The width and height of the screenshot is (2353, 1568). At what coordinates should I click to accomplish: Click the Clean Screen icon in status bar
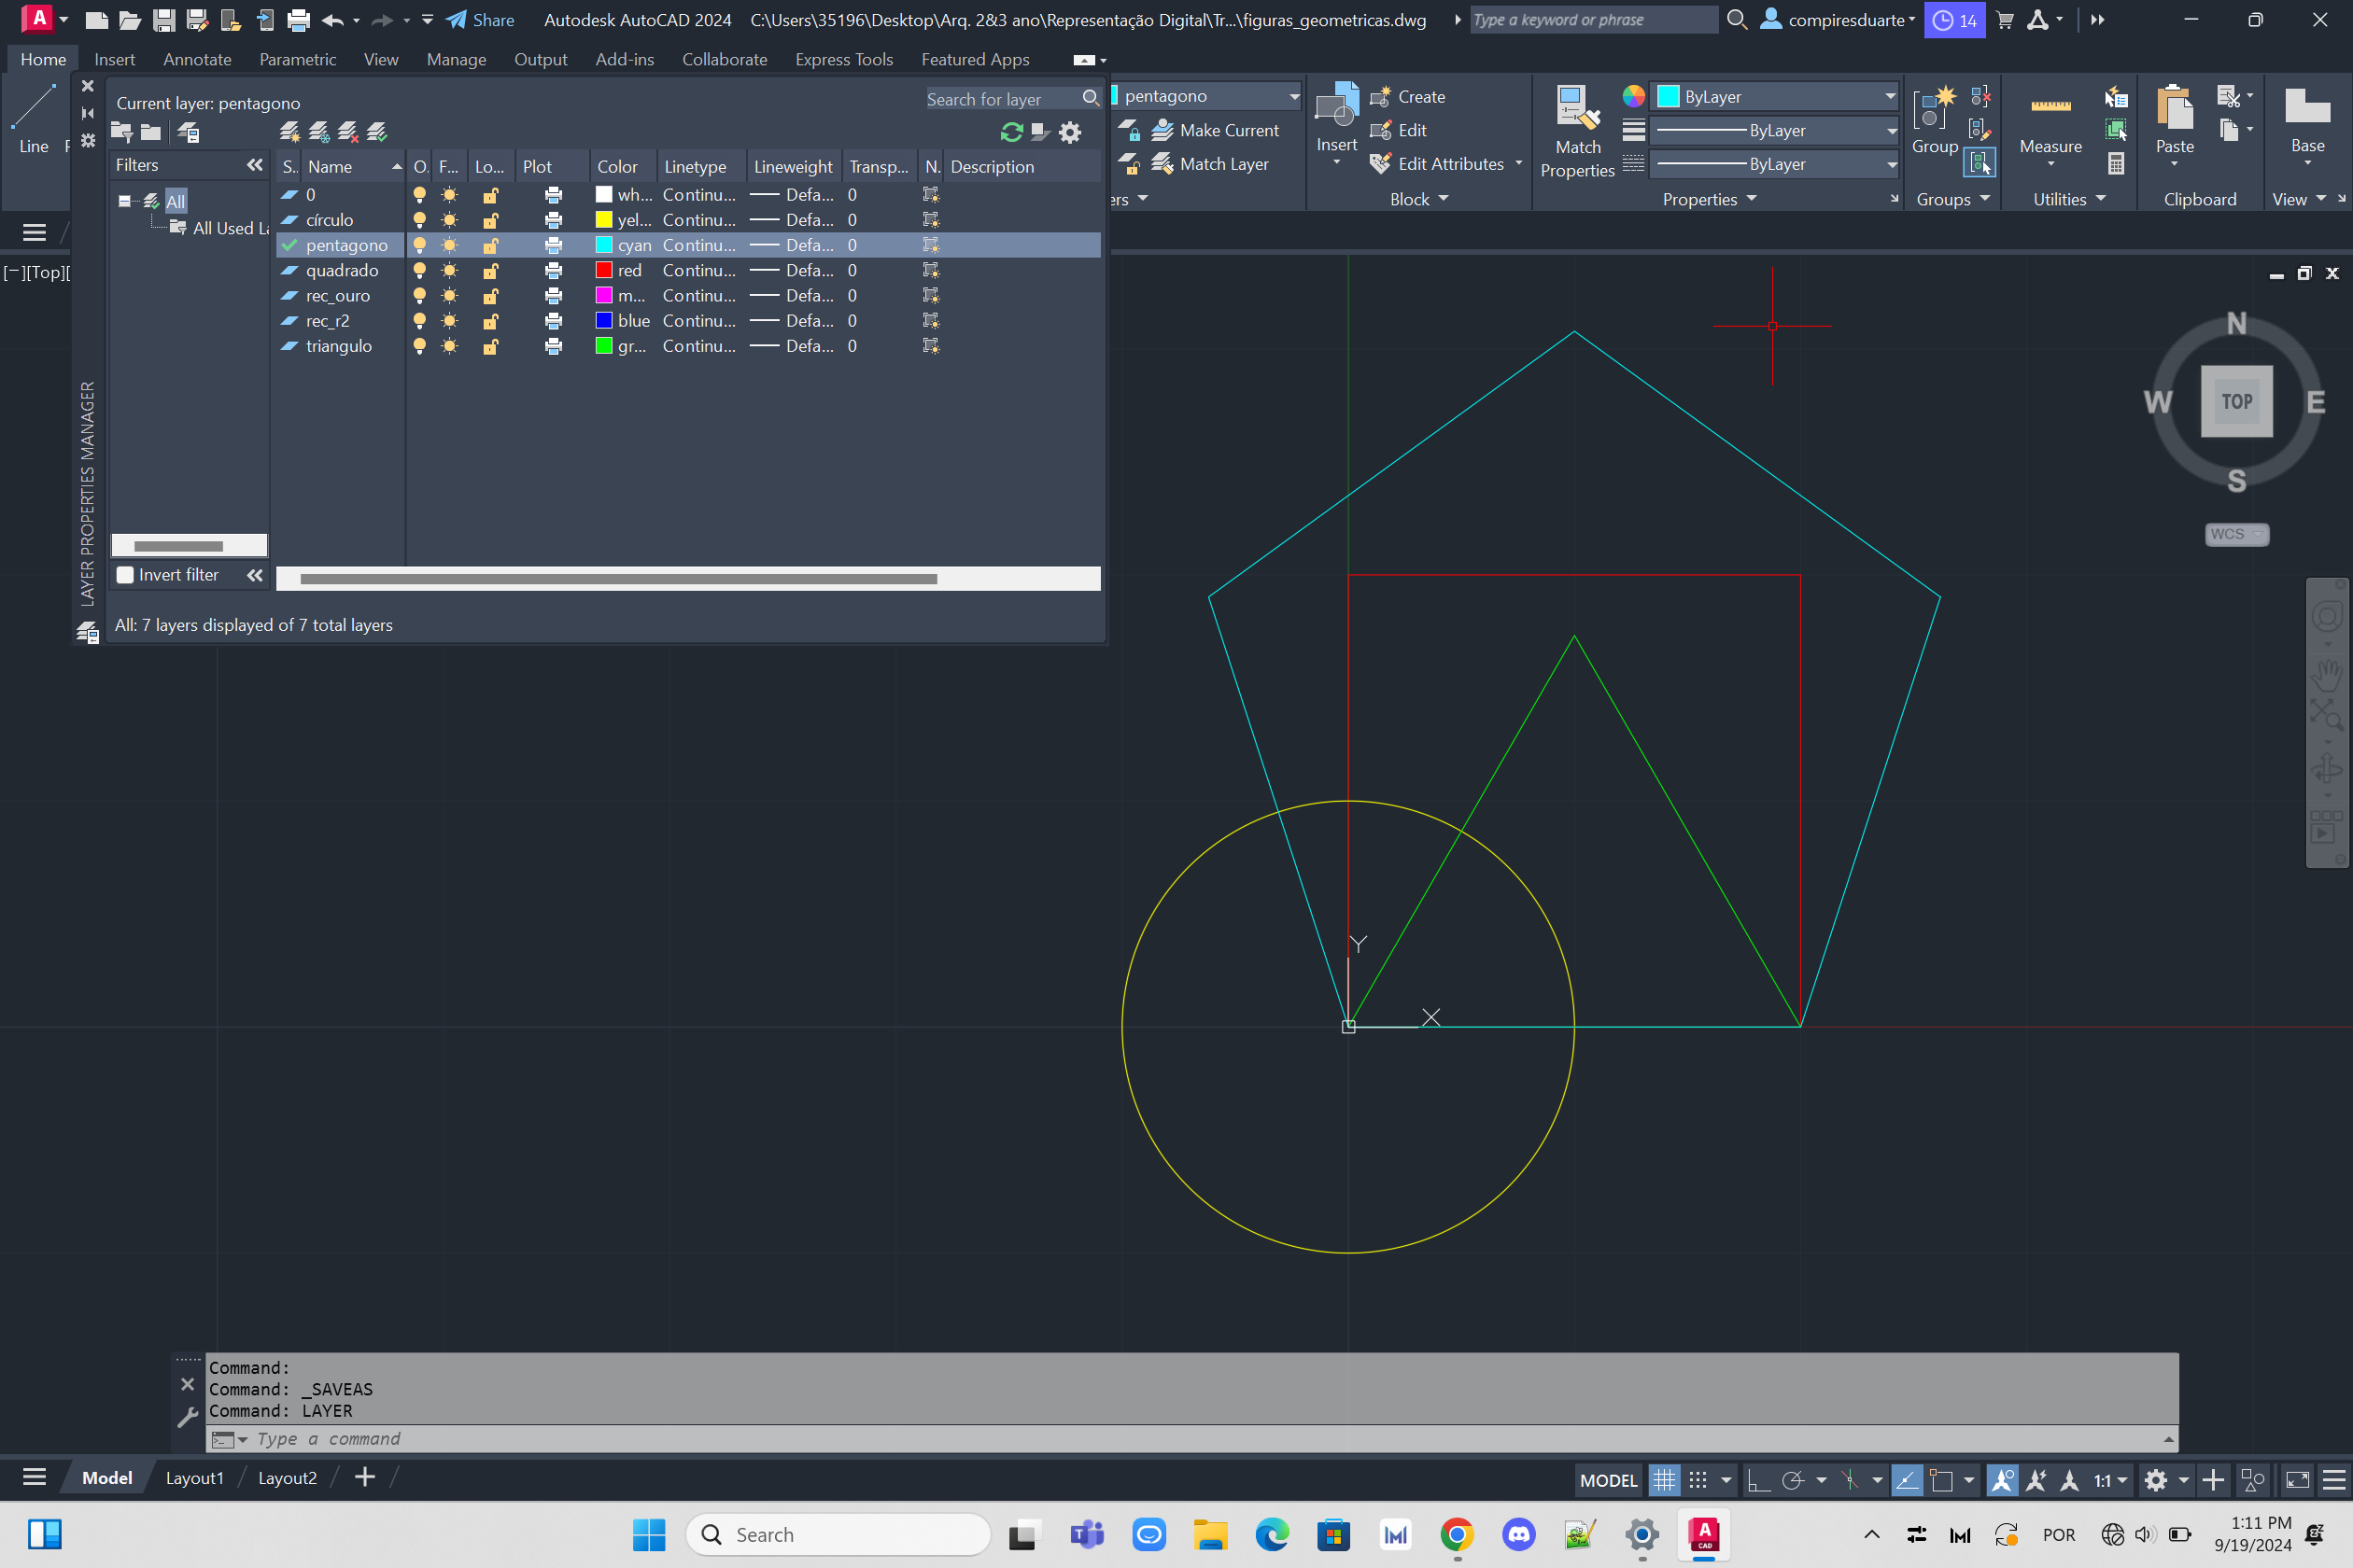point(2297,1480)
